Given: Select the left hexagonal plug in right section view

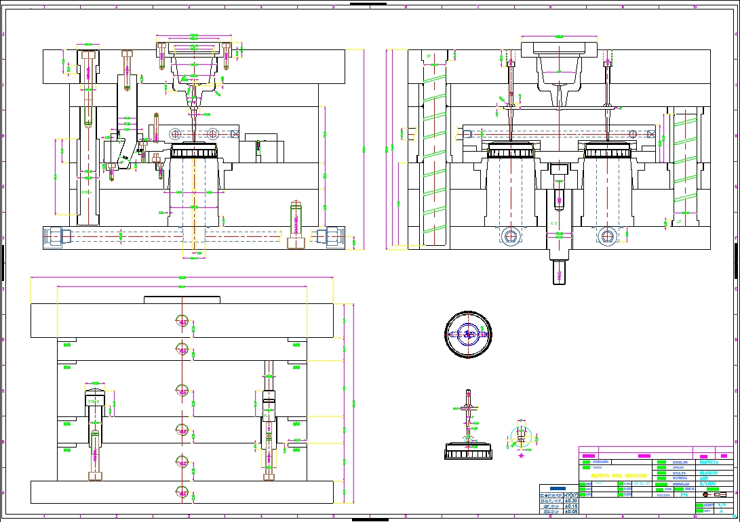Looking at the screenshot, I should point(509,236).
